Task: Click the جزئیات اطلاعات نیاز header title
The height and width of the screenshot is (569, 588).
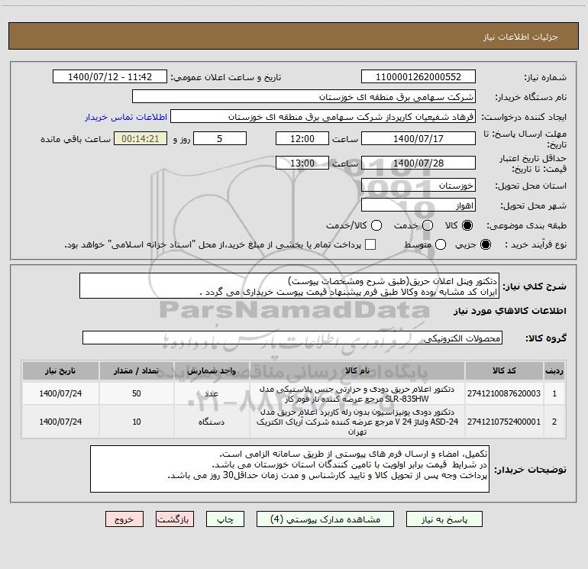Action: (x=520, y=37)
